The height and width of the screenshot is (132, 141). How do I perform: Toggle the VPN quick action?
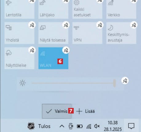pos(87,33)
